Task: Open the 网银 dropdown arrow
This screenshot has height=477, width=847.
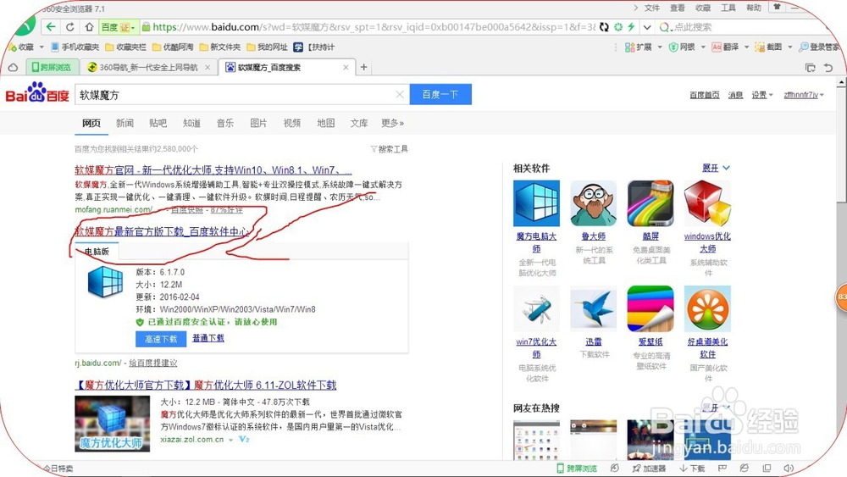Action: [703, 47]
